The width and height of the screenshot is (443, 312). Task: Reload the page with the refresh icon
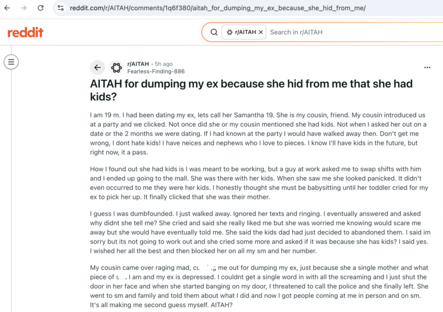click(40, 8)
